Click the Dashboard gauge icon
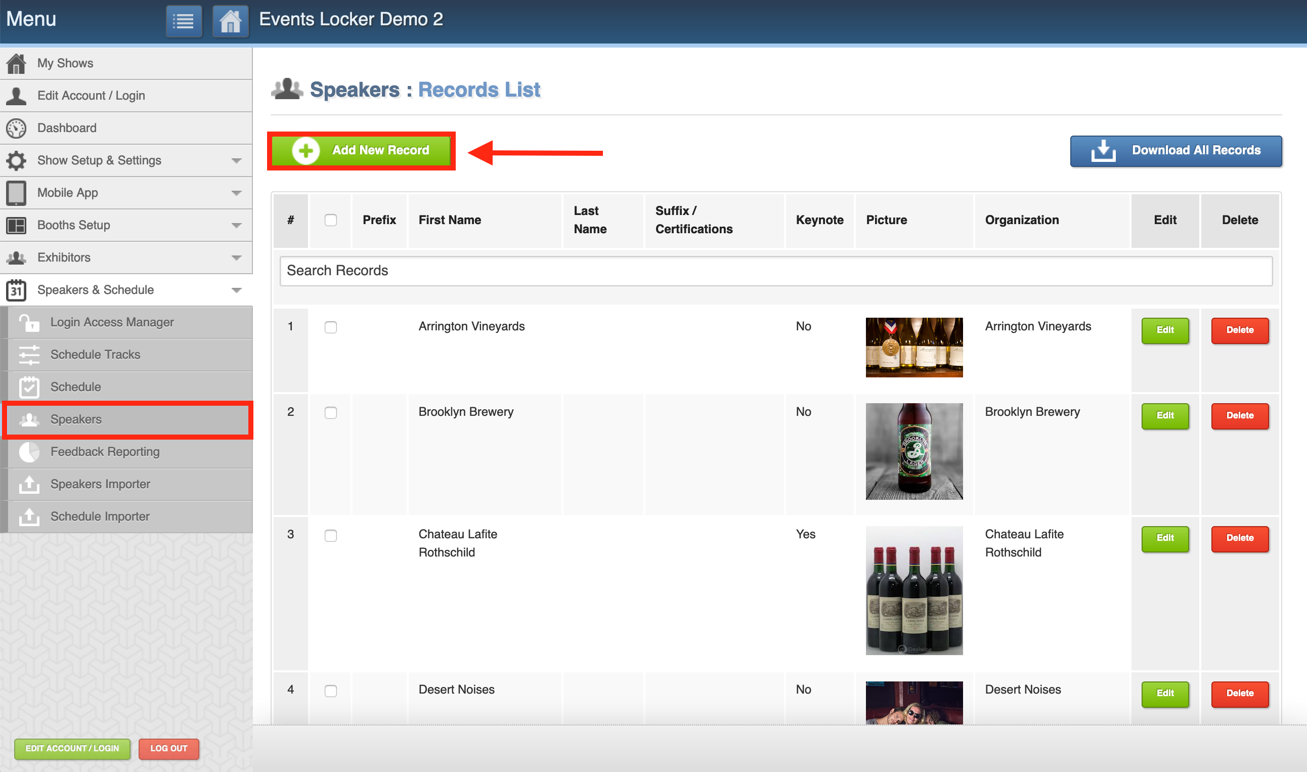The image size is (1307, 772). point(16,128)
